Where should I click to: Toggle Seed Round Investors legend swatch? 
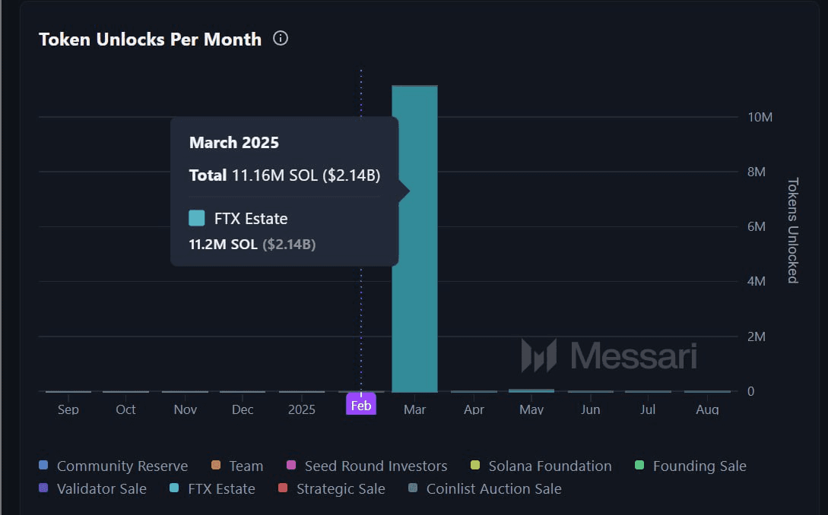pyautogui.click(x=291, y=465)
